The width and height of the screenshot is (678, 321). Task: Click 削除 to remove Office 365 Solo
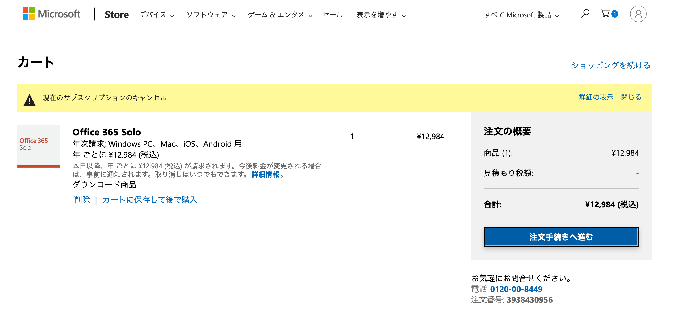82,200
